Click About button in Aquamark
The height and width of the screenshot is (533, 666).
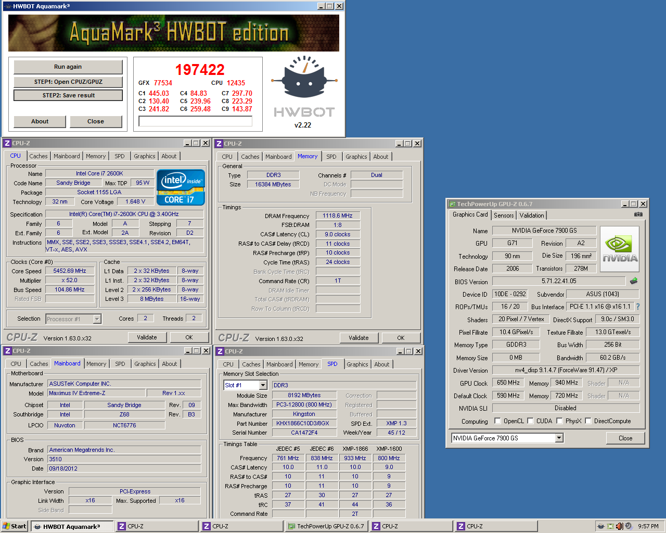(x=40, y=121)
